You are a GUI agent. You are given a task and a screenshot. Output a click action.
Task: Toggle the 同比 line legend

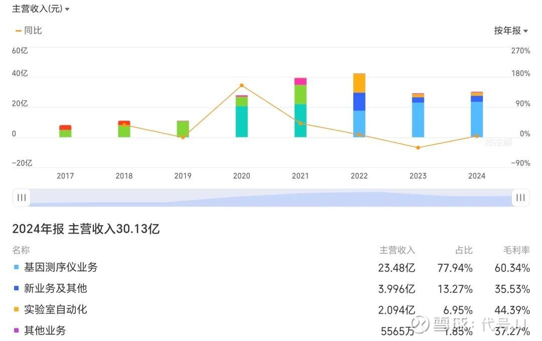point(29,31)
